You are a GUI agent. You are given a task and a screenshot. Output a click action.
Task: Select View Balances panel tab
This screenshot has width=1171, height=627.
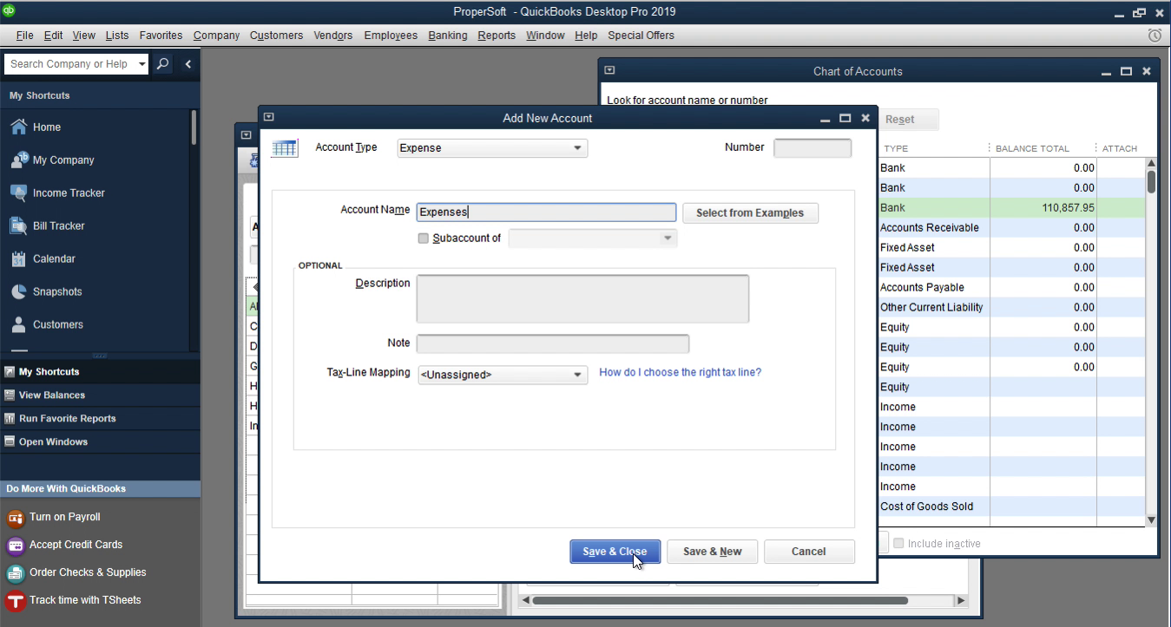pos(100,395)
